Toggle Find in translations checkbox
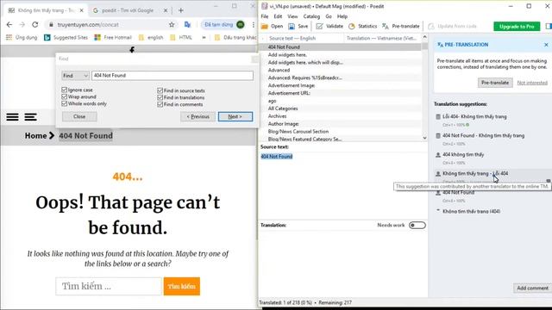The width and height of the screenshot is (552, 310). [x=160, y=97]
